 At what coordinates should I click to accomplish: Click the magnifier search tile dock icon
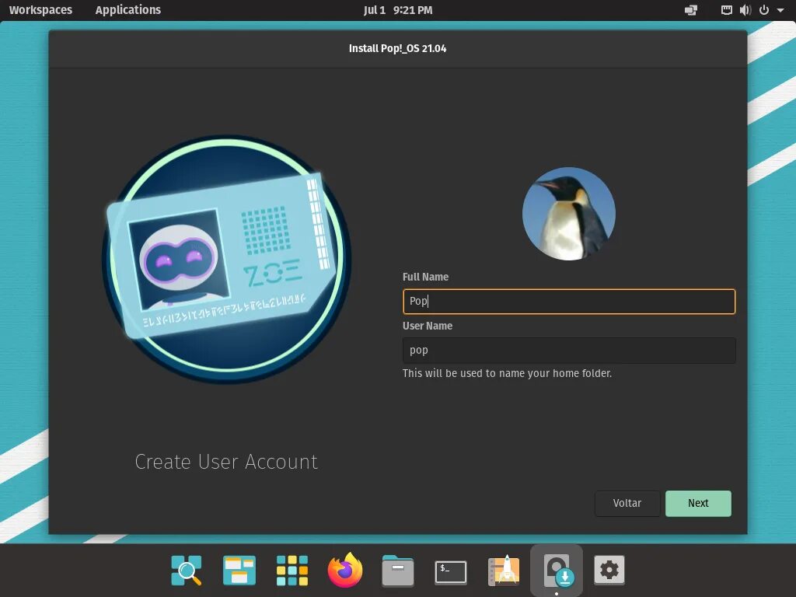pos(186,570)
